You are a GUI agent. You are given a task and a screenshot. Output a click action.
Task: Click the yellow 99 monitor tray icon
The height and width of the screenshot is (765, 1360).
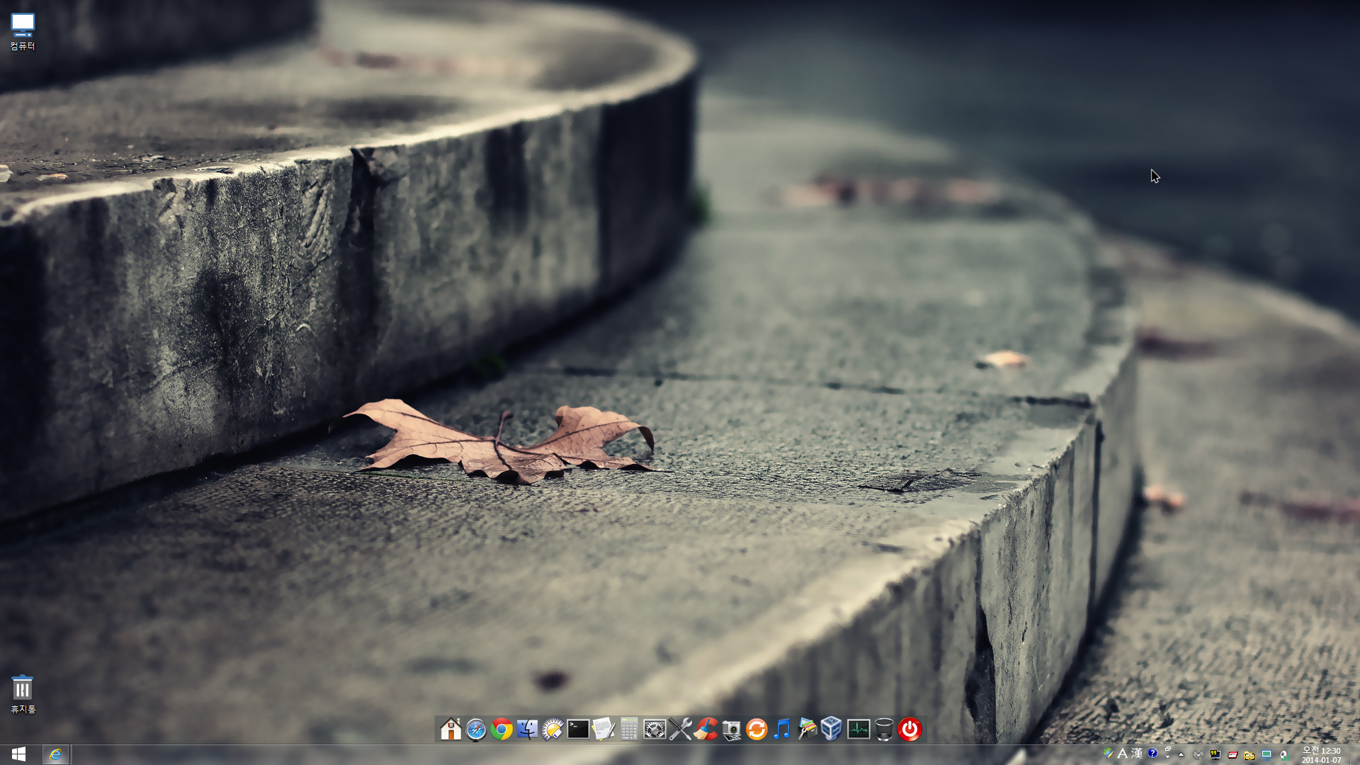(1215, 754)
